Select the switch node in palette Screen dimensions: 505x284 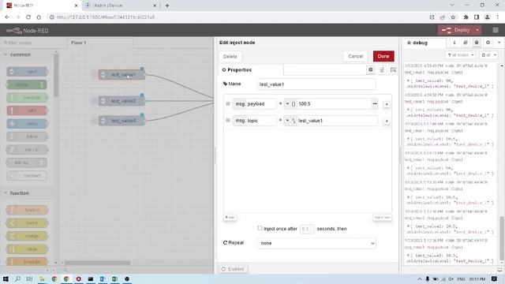pos(27,223)
